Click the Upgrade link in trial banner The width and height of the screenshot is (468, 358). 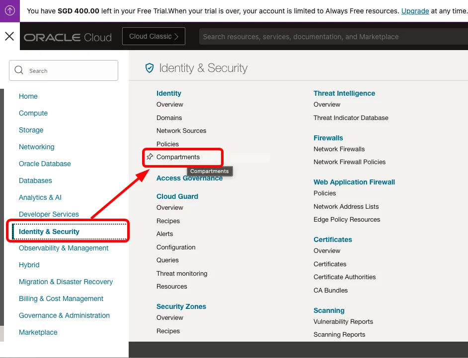coord(415,11)
